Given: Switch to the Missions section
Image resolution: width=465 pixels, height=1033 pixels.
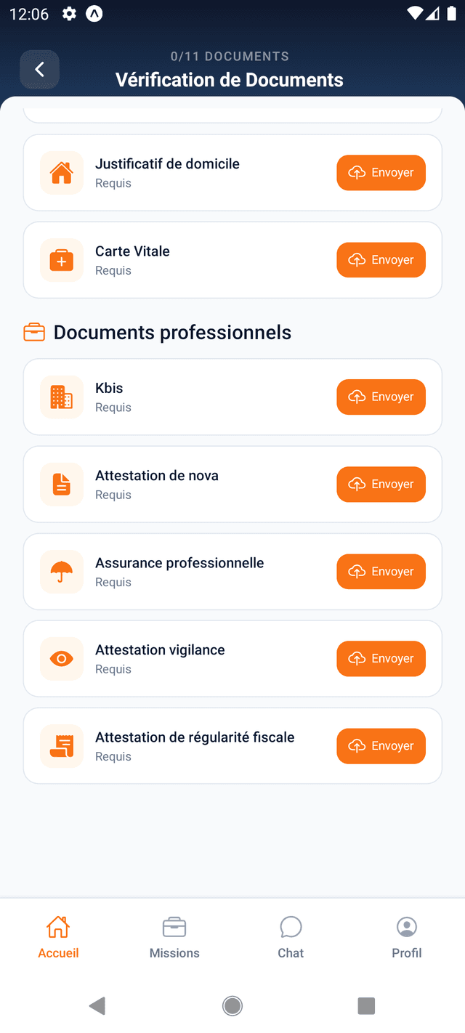Looking at the screenshot, I should (174, 936).
